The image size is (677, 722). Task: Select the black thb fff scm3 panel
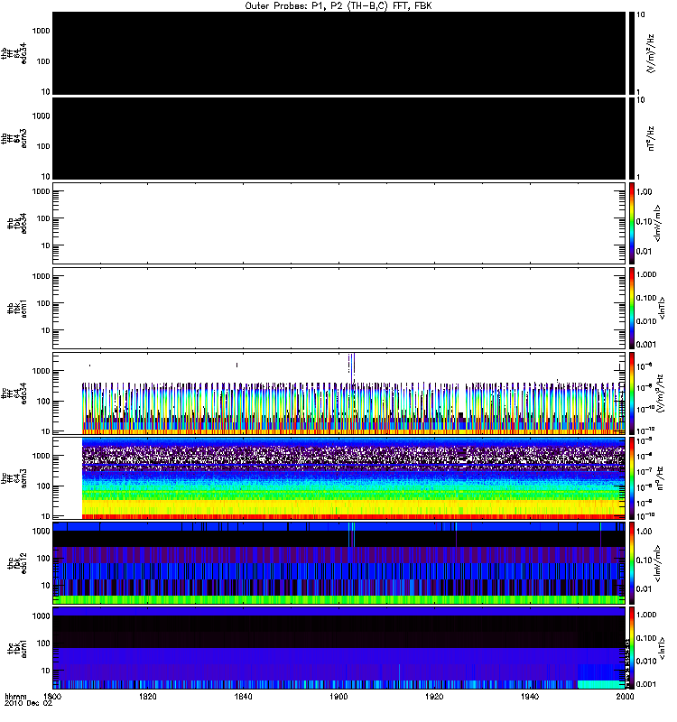[x=339, y=138]
